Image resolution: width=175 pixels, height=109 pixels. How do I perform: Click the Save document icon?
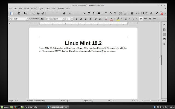click(x=25, y=13)
